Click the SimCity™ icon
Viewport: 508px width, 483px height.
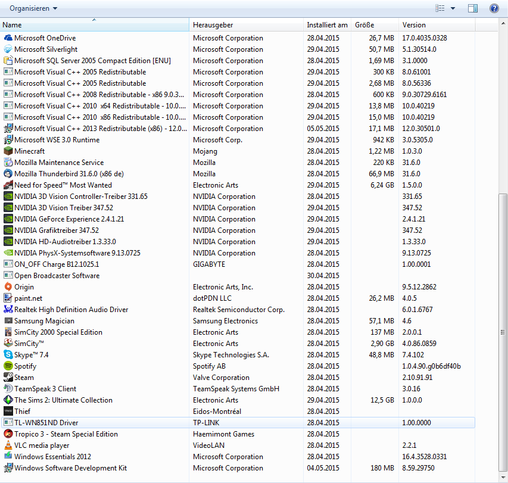[8, 344]
